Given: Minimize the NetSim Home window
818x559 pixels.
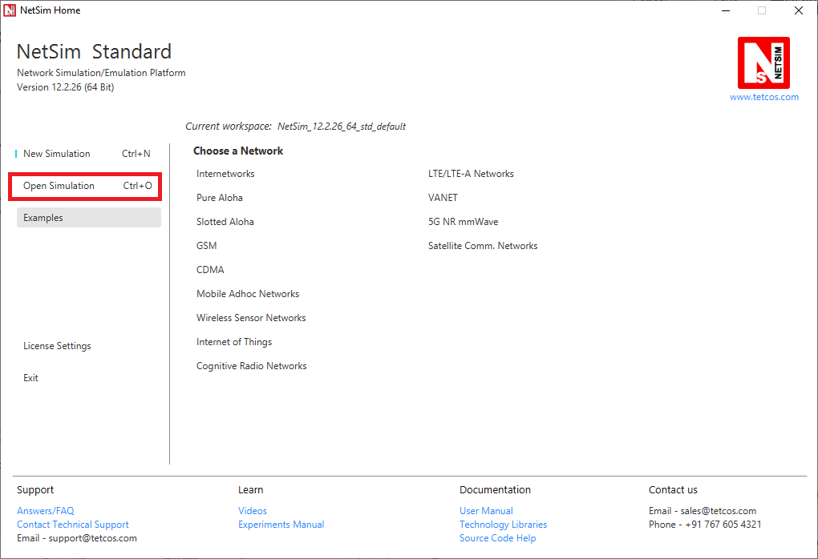Looking at the screenshot, I should (x=726, y=10).
